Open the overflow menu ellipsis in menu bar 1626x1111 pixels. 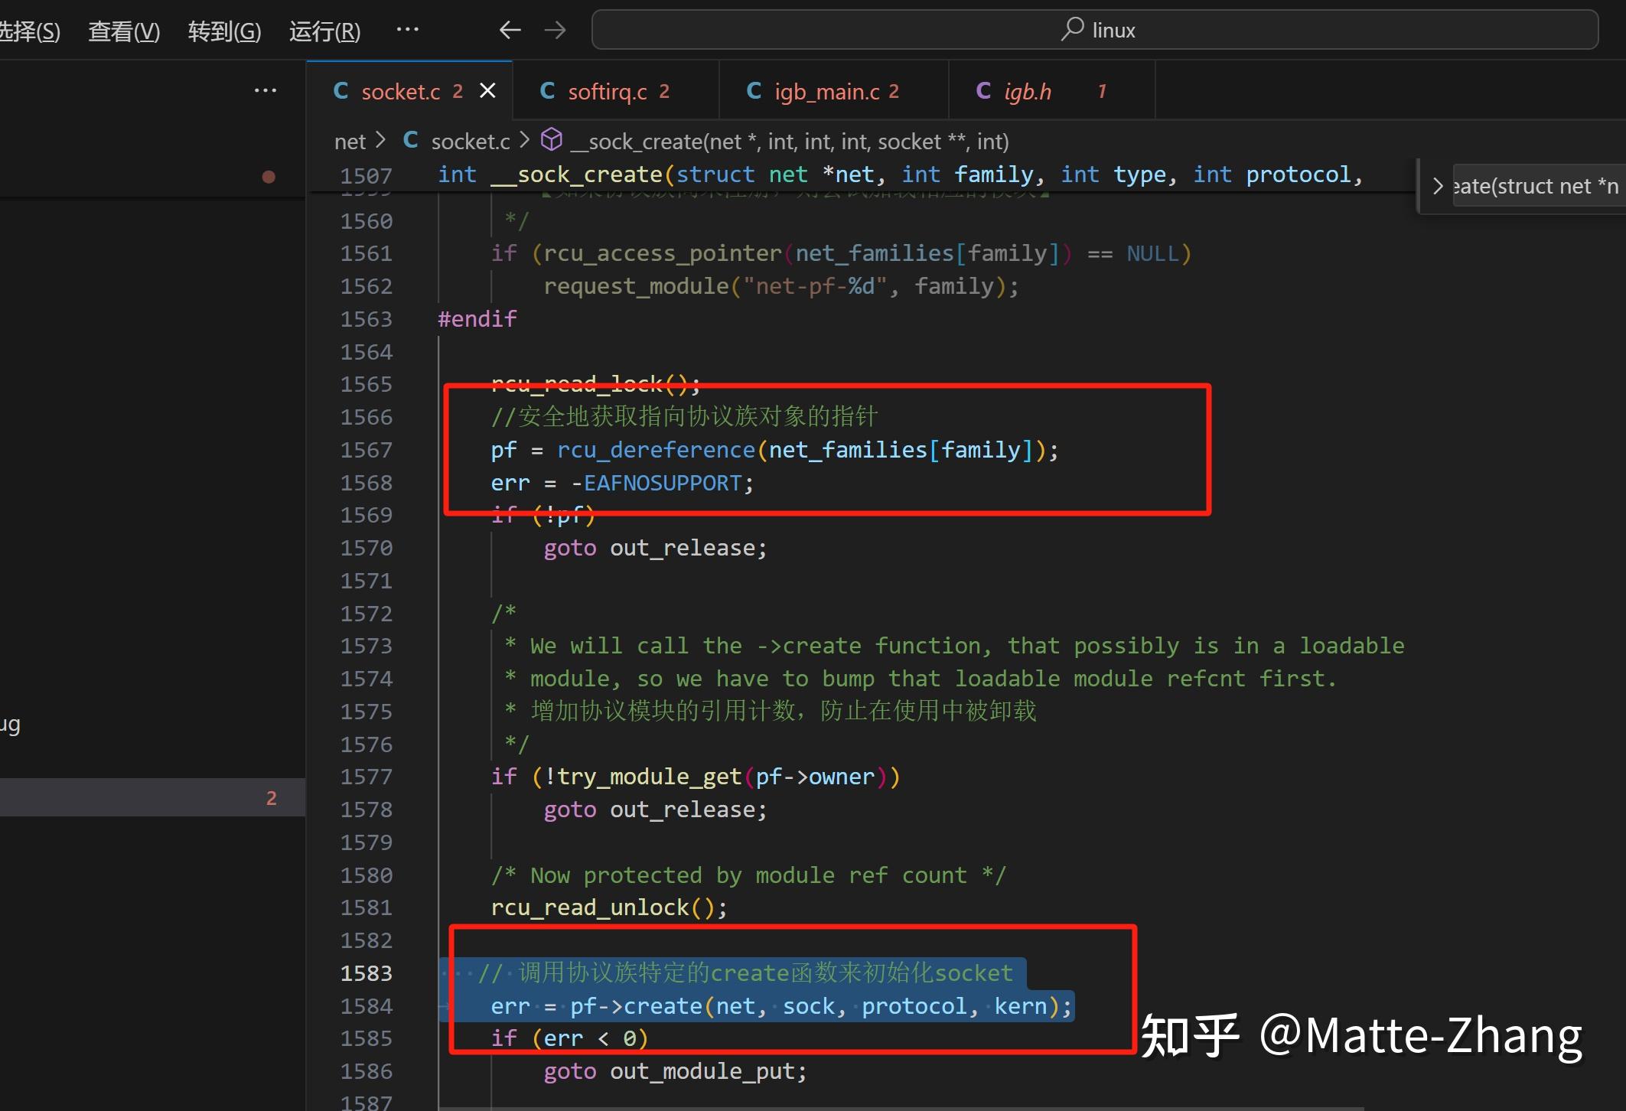tap(407, 31)
